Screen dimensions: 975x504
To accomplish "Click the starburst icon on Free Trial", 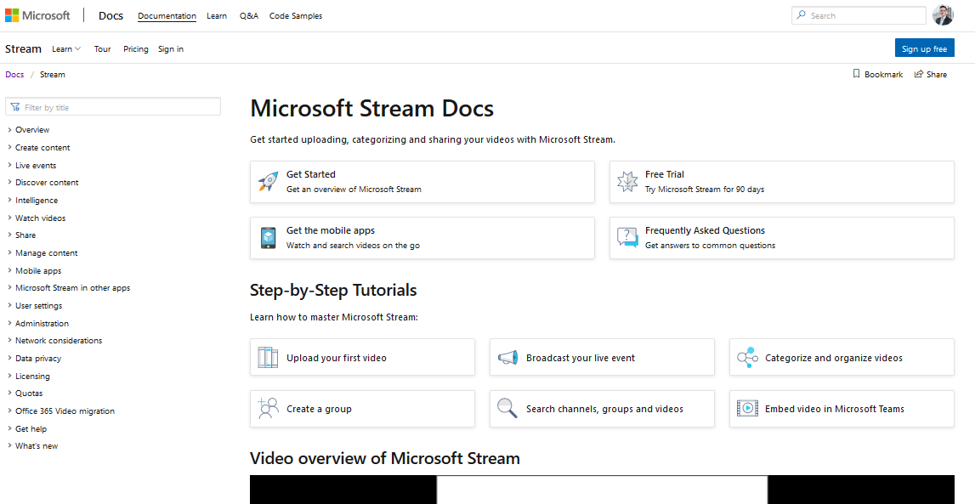I will click(626, 182).
